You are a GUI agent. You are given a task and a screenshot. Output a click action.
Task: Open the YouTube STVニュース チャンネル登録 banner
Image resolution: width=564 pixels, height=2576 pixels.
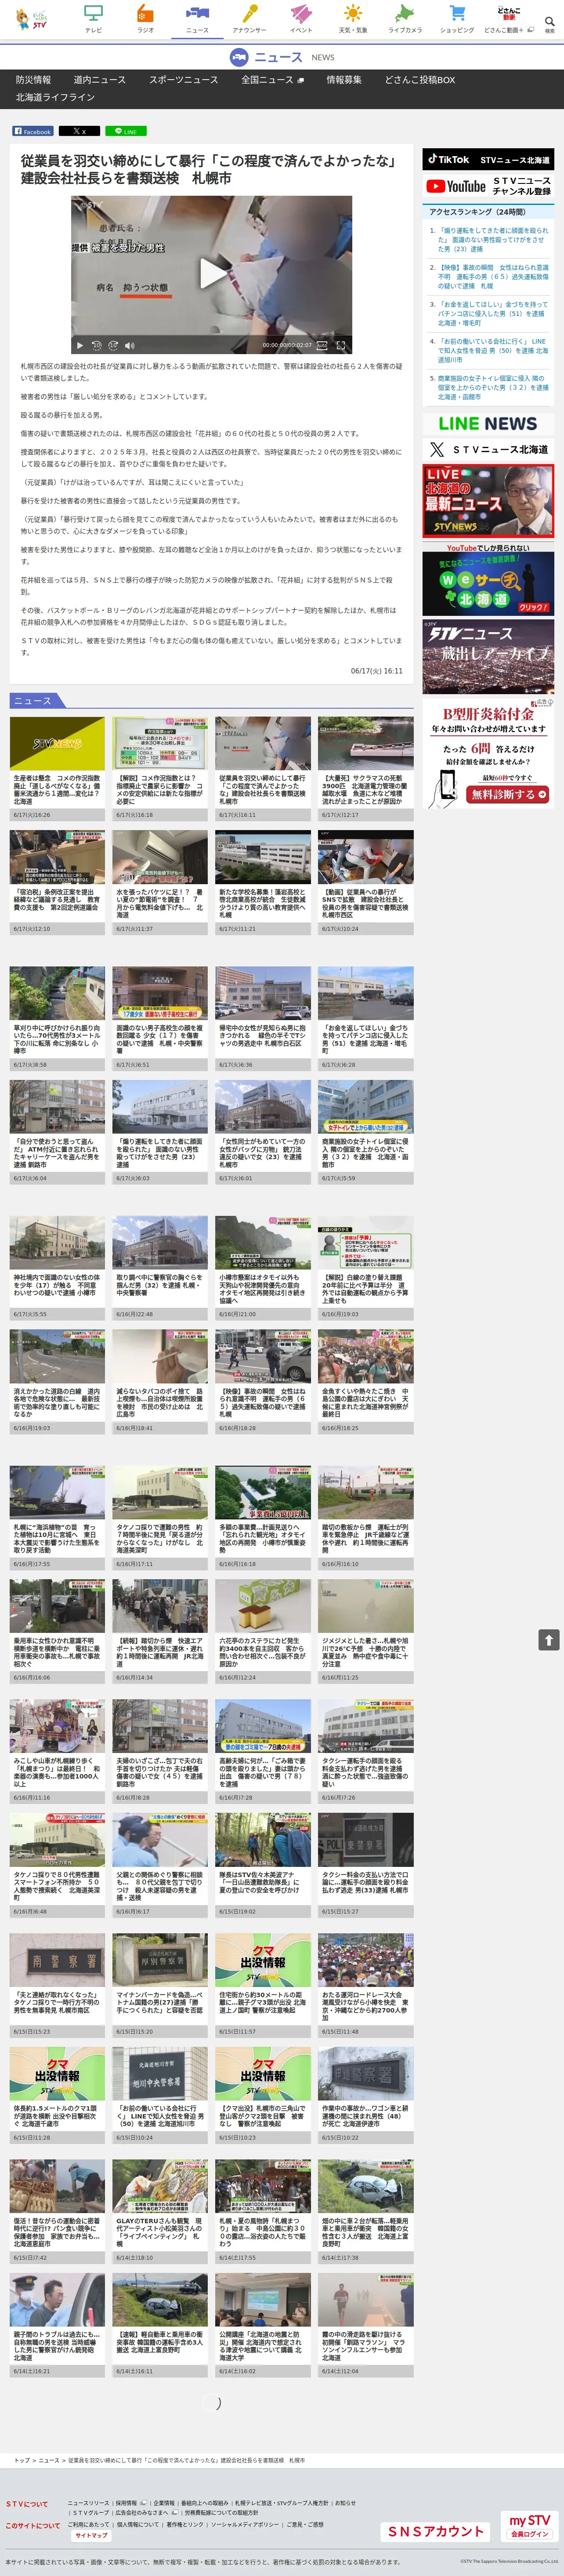click(488, 186)
